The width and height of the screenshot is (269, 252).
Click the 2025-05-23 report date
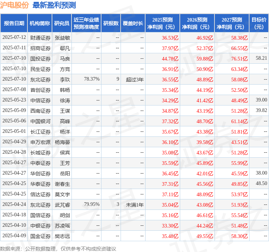[x=14, y=100]
